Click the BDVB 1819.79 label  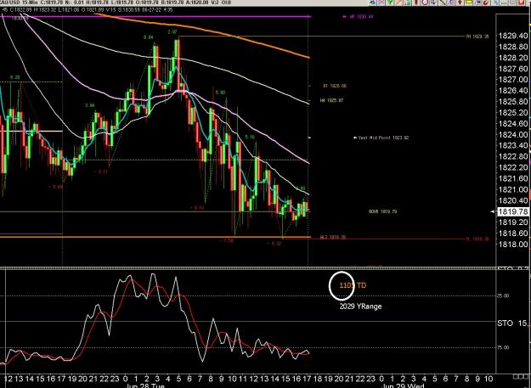pyautogui.click(x=382, y=211)
